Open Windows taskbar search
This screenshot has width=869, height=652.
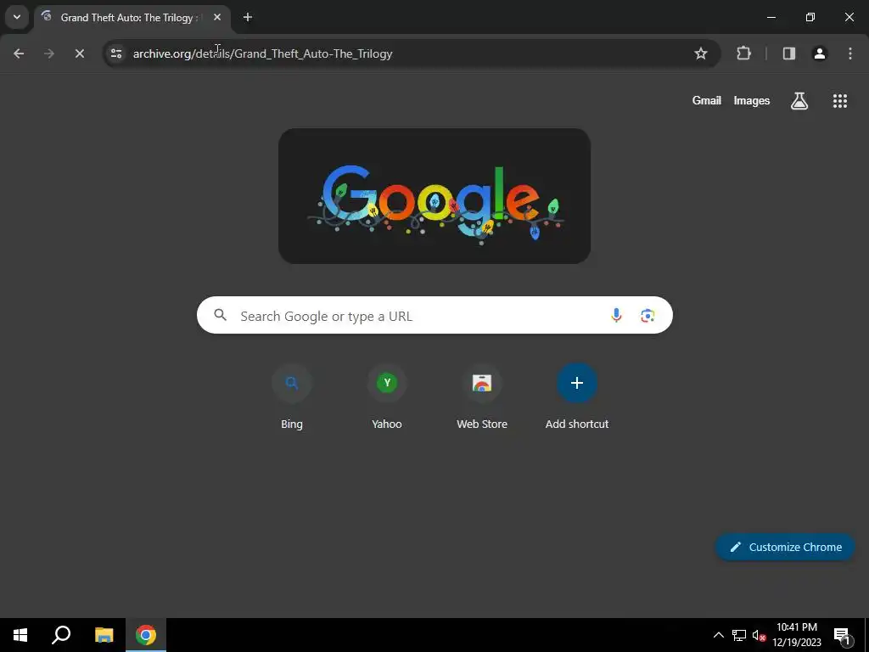tap(61, 635)
